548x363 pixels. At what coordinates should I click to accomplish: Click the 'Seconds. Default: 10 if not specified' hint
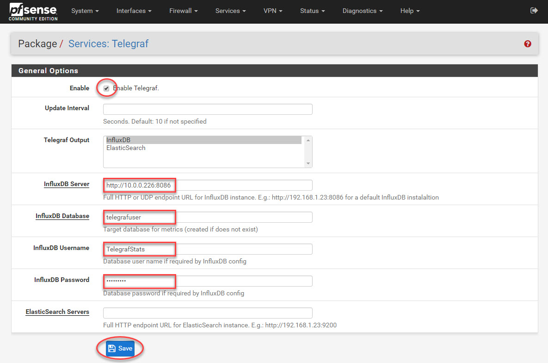[155, 121]
